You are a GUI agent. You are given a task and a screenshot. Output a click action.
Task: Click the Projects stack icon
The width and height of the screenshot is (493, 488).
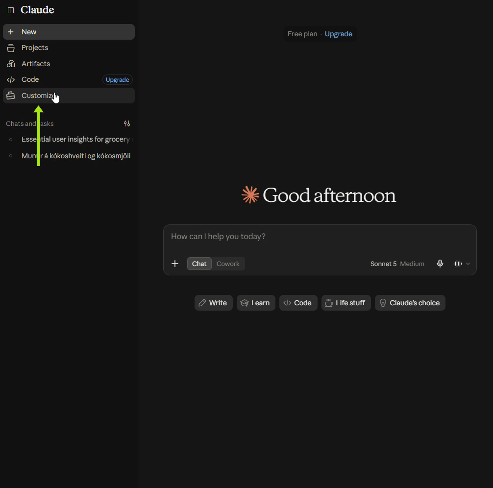[x=11, y=48]
